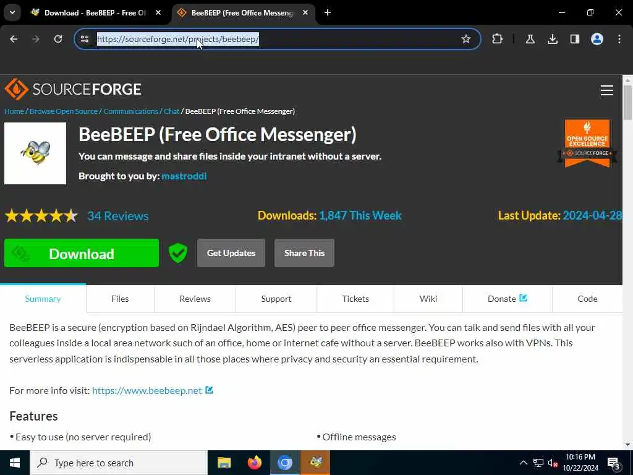Show hidden system tray icons
633x475 pixels.
(x=523, y=463)
